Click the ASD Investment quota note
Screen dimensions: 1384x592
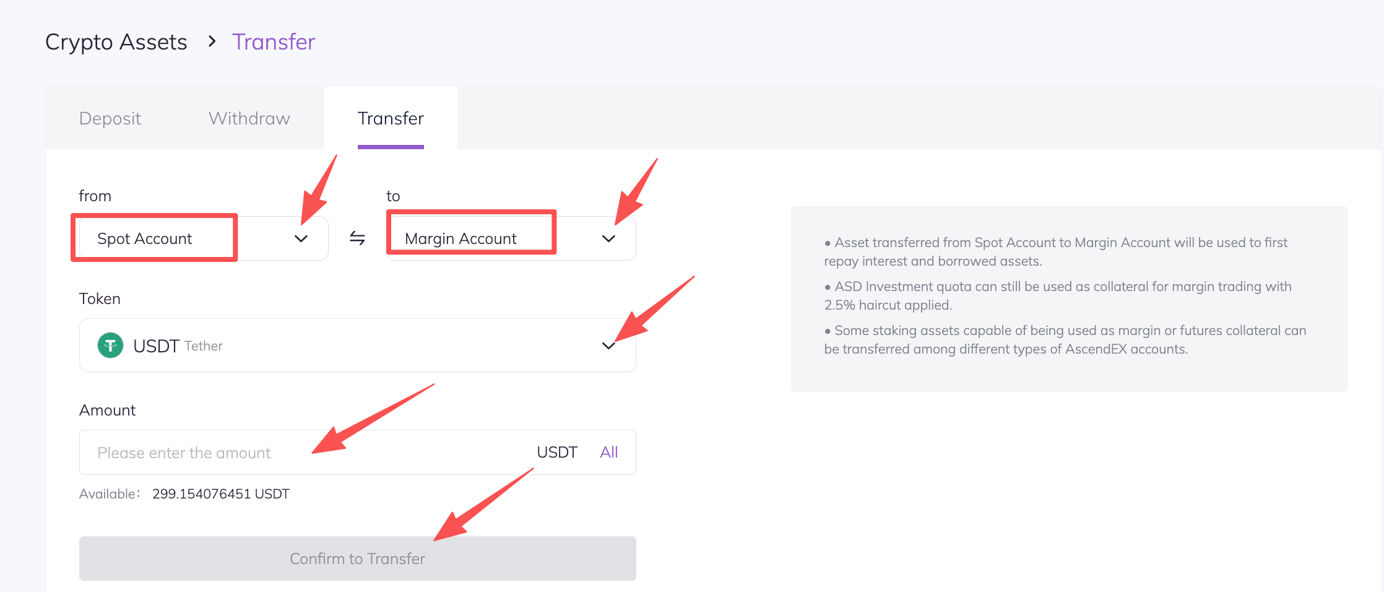point(1057,295)
